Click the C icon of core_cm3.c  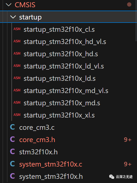13,127
